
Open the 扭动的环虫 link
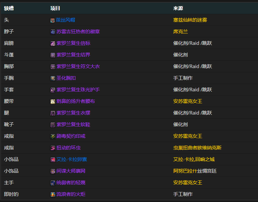(69, 148)
